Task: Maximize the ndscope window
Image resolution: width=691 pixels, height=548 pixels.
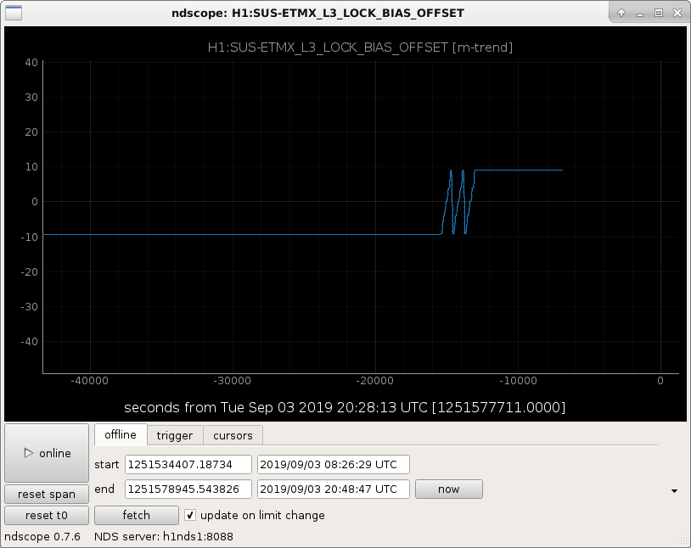Action: pos(659,13)
